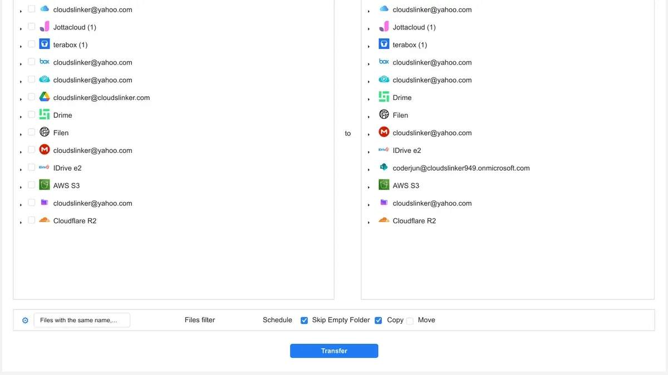Expand the source IDrive e2 arrow
This screenshot has height=375, width=668.
pyautogui.click(x=21, y=169)
